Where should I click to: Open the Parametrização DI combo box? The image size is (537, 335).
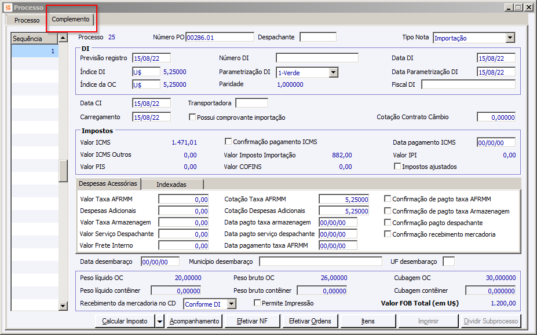pyautogui.click(x=333, y=72)
